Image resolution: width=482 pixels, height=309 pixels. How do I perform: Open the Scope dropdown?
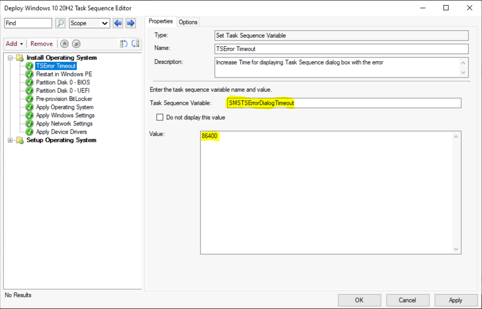pyautogui.click(x=105, y=23)
